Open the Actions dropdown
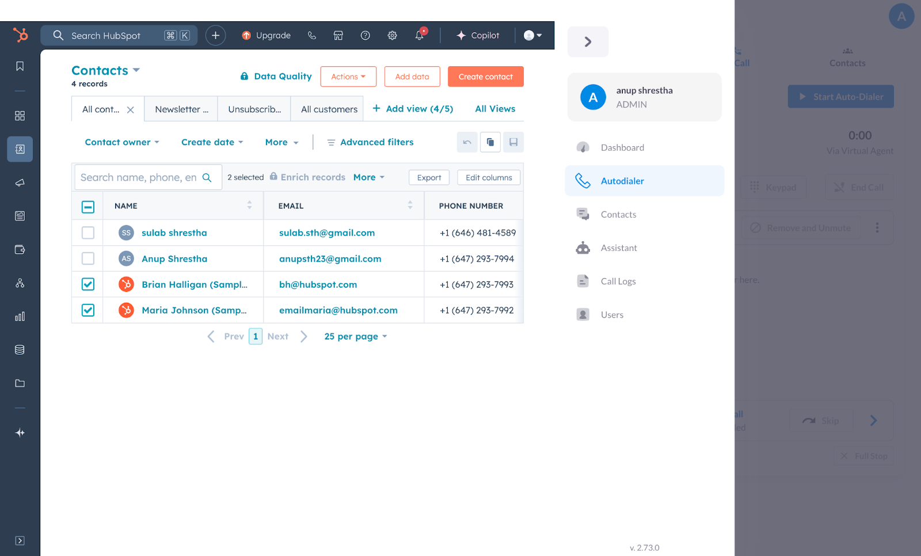Screen dimensions: 921x556 click(x=348, y=77)
